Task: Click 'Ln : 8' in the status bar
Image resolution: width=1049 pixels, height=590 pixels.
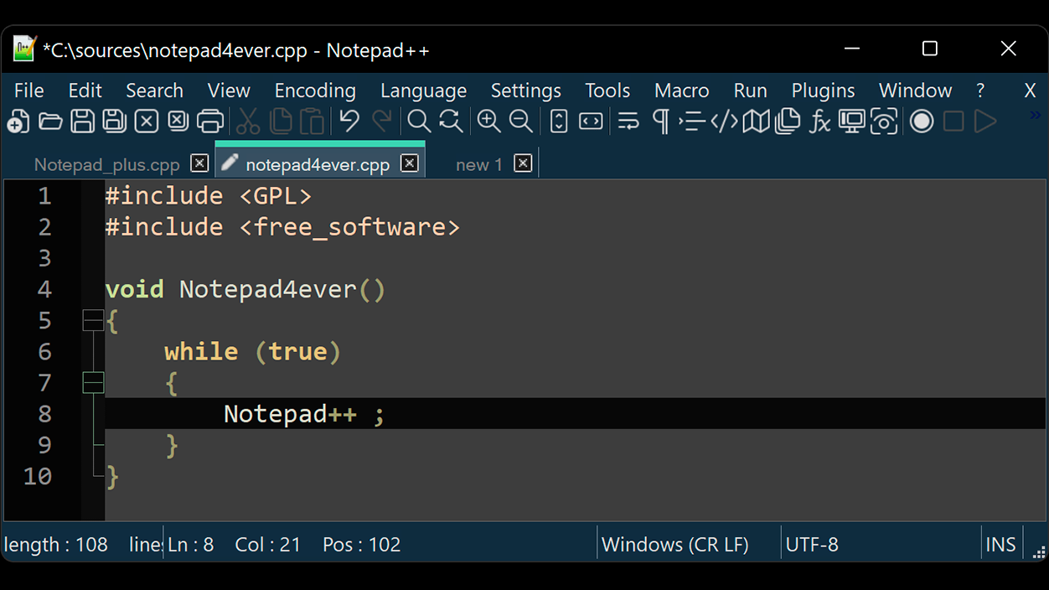Action: click(x=191, y=545)
